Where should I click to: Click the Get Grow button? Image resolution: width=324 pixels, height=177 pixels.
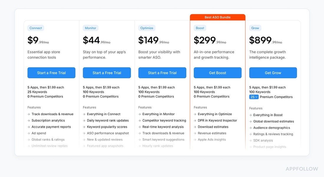(273, 73)
